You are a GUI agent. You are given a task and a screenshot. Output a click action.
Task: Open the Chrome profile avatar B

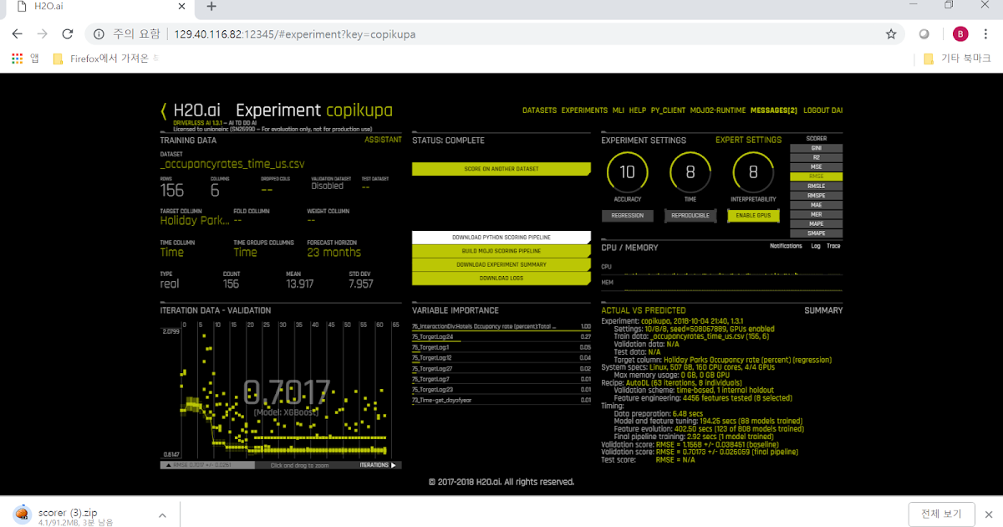pyautogui.click(x=960, y=34)
